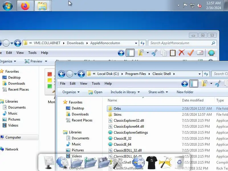Viewport: 228px width, 171px height.
Task: Click the Program Files breadcrumb
Action: point(136,74)
